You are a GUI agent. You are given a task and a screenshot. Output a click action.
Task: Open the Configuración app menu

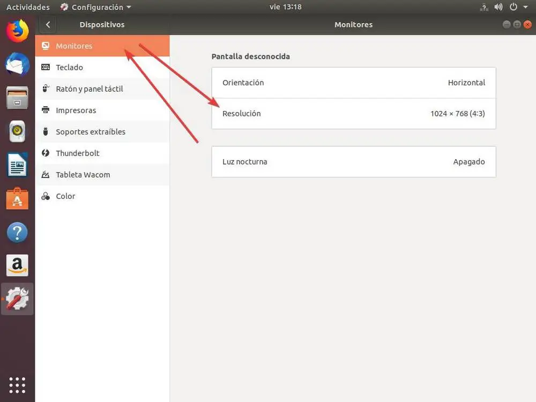[x=96, y=7]
